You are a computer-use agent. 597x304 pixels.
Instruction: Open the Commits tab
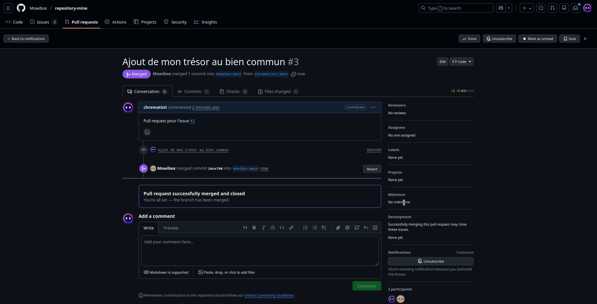[x=193, y=92]
